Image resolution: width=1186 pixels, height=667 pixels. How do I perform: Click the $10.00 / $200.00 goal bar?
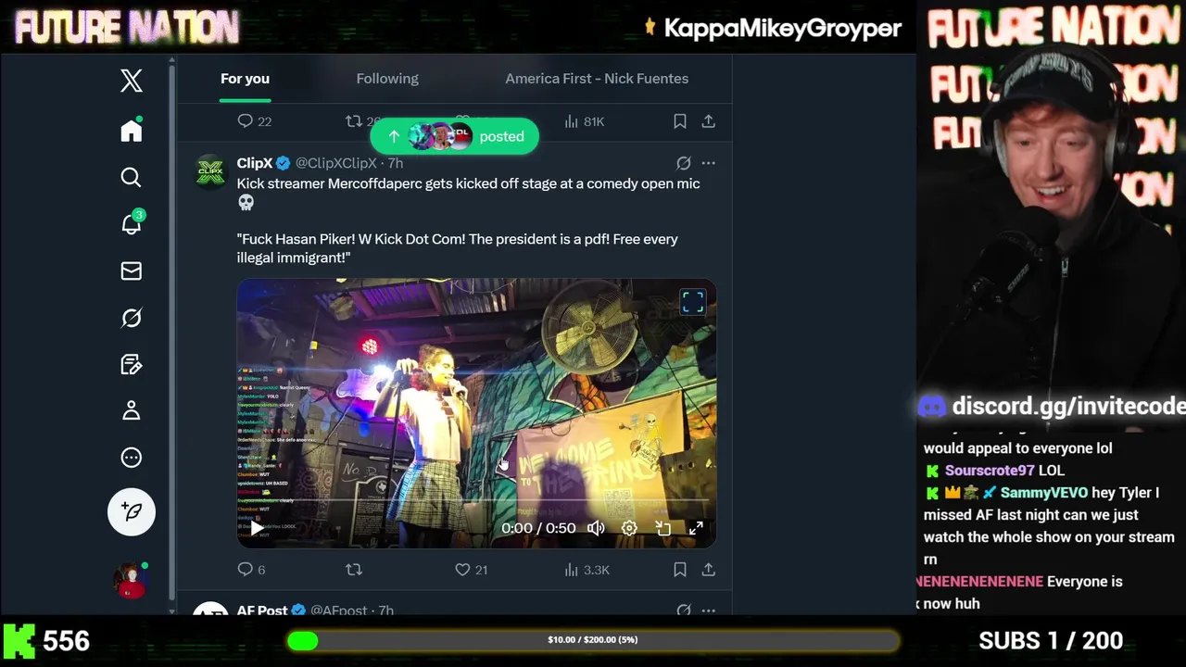click(593, 640)
